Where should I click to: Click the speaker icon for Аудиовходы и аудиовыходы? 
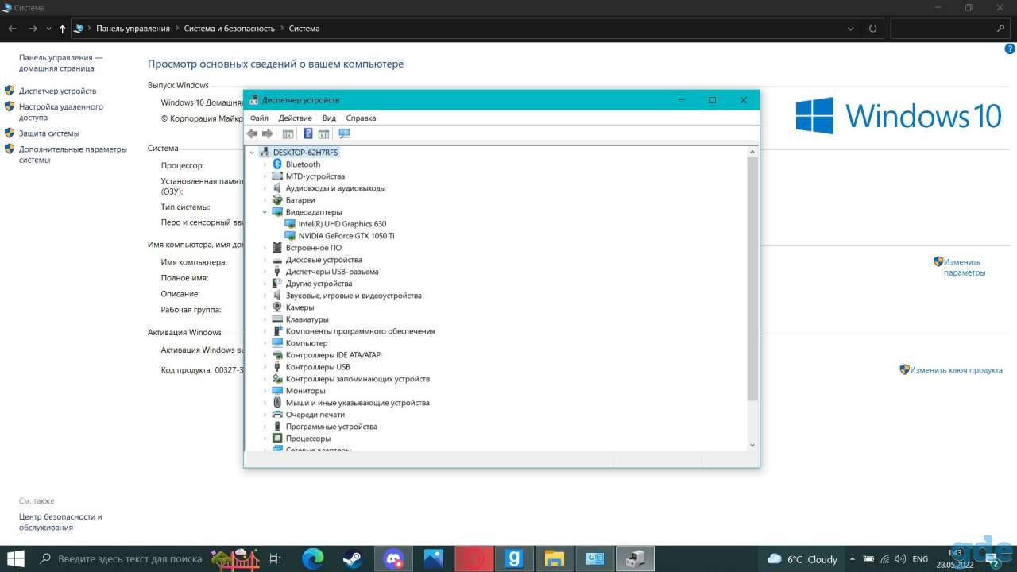(x=277, y=188)
